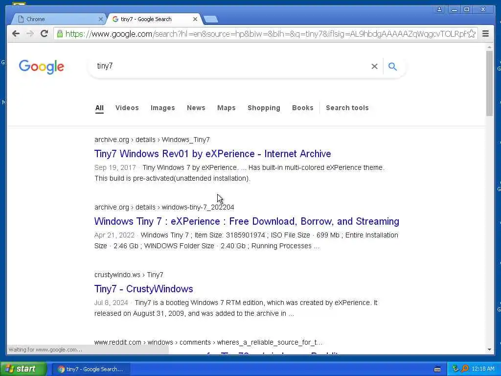Viewport: 501px width, 376px height.
Task: Click the forward navigation arrow
Action: 30,34
